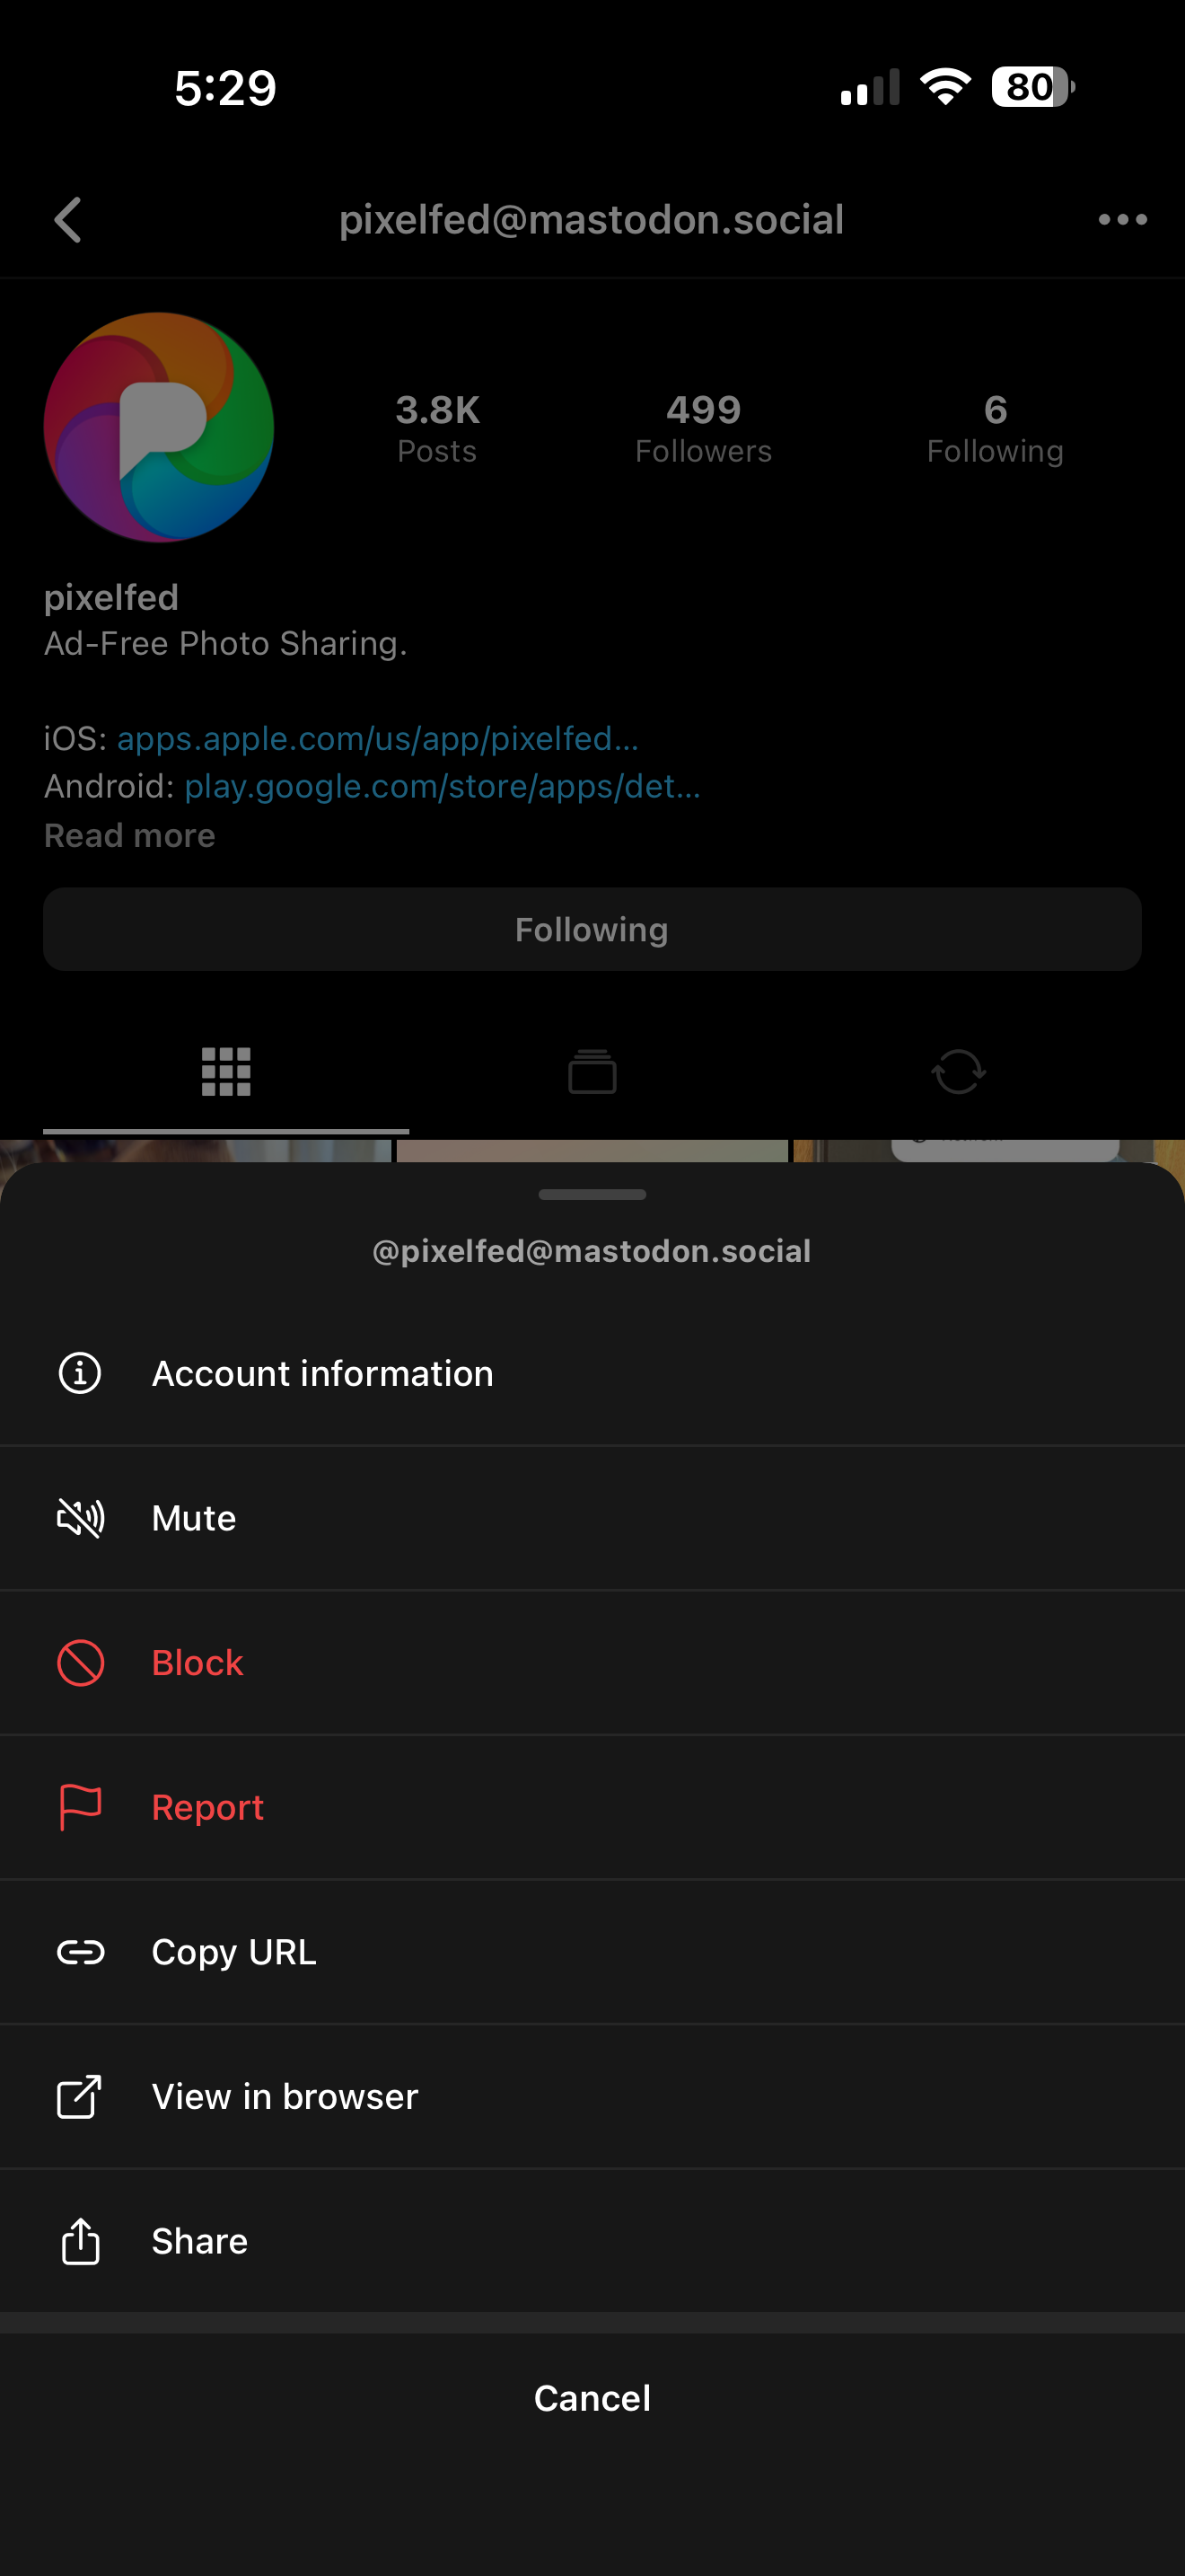The width and height of the screenshot is (1185, 2576).
Task: Go back with the left chevron
Action: (68, 219)
